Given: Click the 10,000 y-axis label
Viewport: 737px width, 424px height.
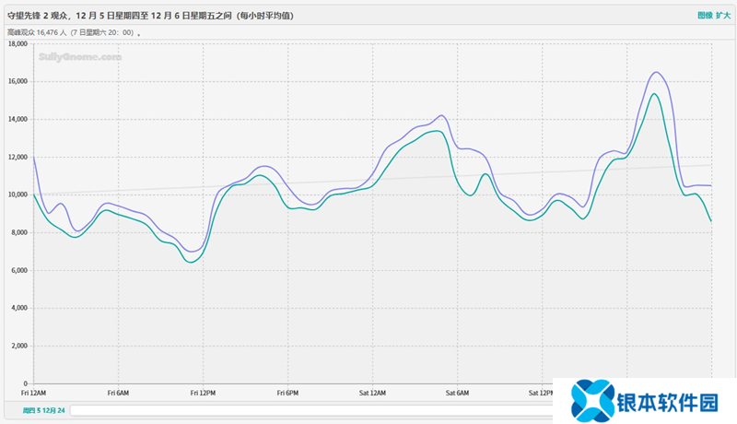Looking at the screenshot, I should [x=18, y=194].
